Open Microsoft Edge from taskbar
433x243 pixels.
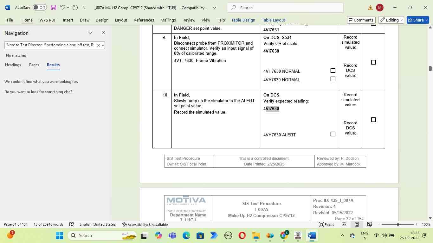(x=186, y=235)
